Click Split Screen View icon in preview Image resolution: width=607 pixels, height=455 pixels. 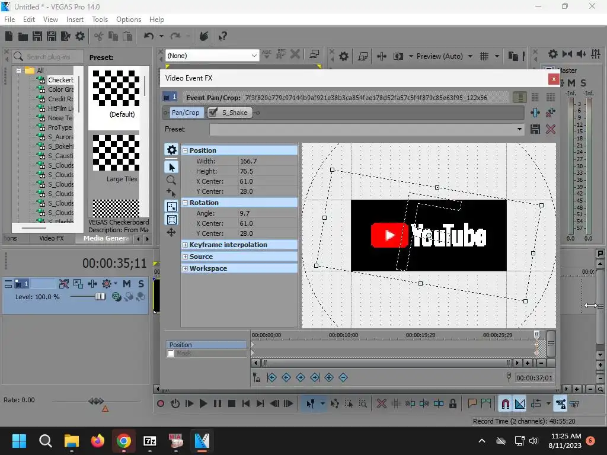click(398, 56)
